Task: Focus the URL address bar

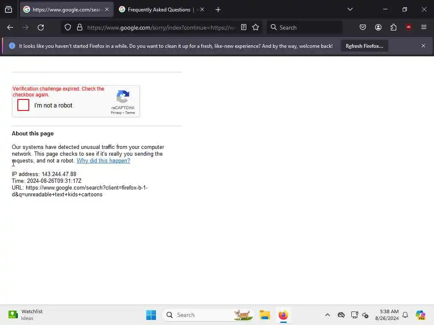Action: (x=161, y=28)
